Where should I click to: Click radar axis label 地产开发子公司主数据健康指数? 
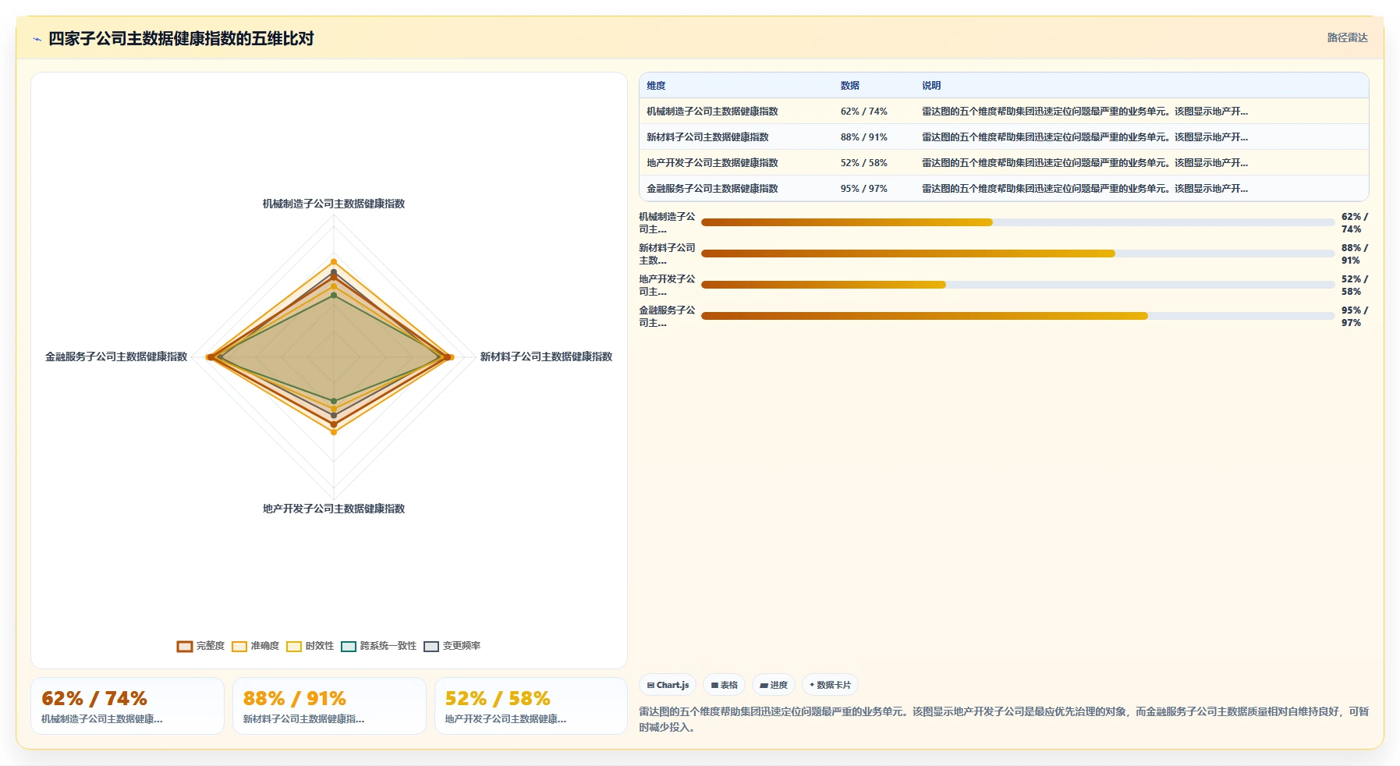334,509
